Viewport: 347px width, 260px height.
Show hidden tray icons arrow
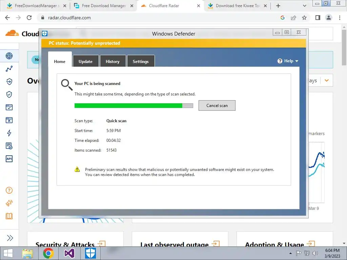(290, 253)
